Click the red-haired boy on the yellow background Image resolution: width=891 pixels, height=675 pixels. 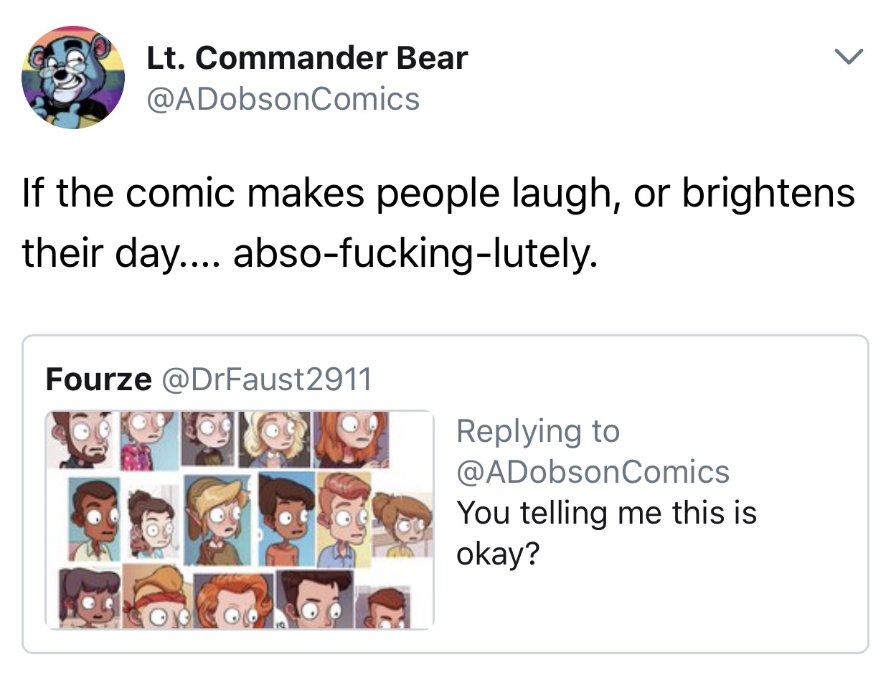(x=343, y=518)
